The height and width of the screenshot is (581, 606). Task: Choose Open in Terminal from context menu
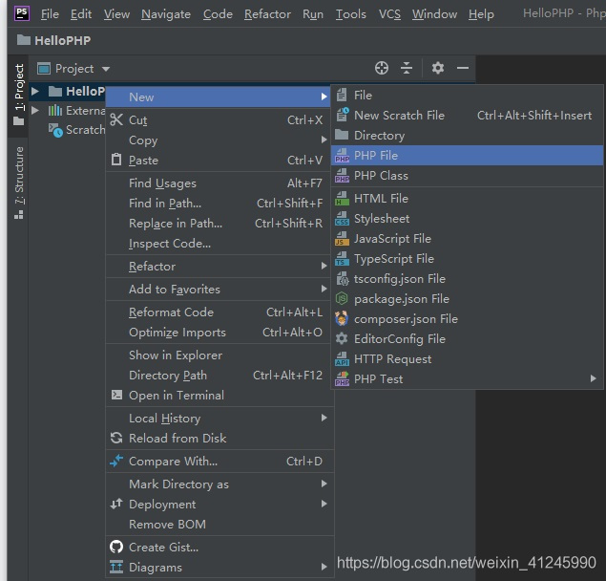[x=177, y=396]
